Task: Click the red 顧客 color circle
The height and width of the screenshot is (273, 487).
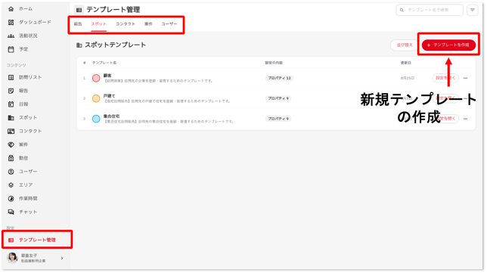Action: [96, 78]
